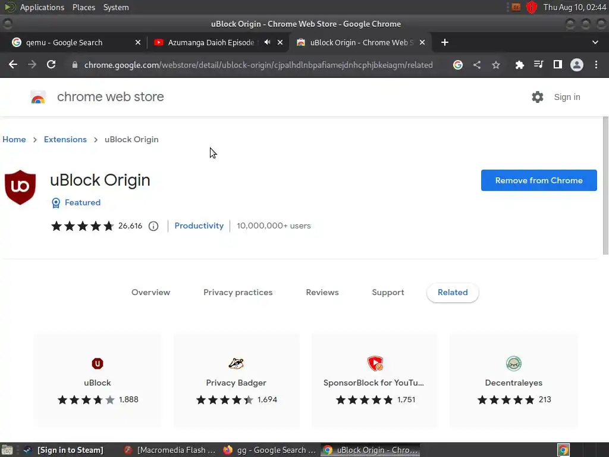Image resolution: width=609 pixels, height=457 pixels.
Task: Click the Chrome Web Store rainbow logo
Action: [x=38, y=97]
